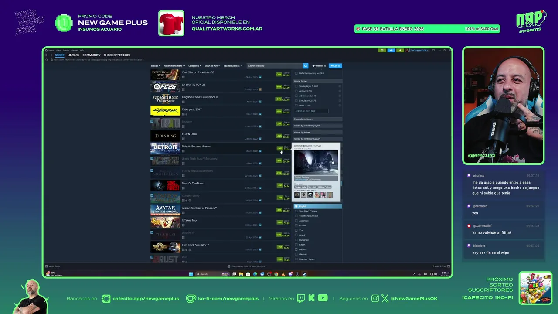Click the green notifications bell in Steam header
Viewport: 558px width, 314px height.
(x=400, y=50)
